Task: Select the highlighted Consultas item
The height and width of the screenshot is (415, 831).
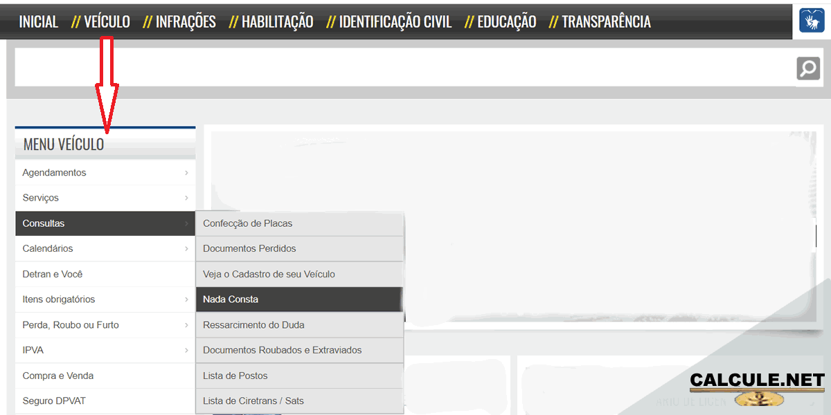Action: coord(105,223)
